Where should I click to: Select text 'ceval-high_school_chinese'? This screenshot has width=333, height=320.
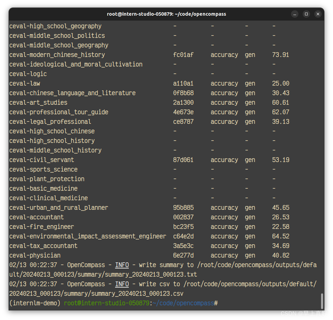52,131
